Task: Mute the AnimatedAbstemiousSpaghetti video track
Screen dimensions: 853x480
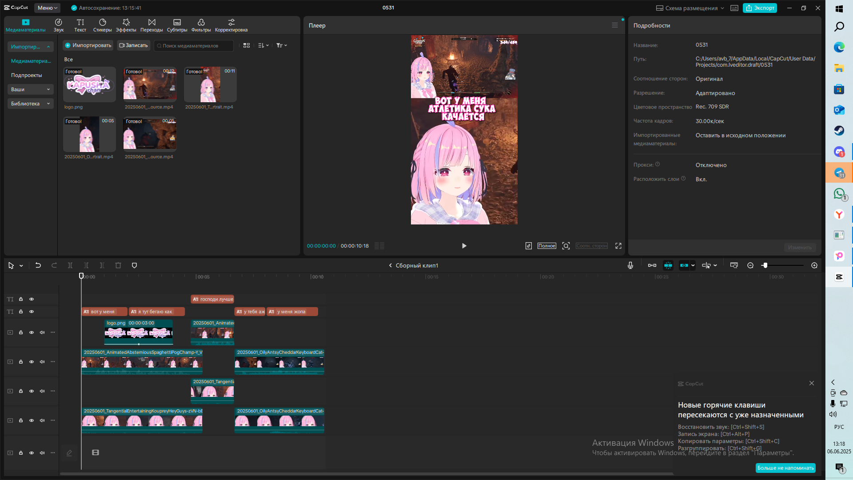Action: [x=42, y=362]
